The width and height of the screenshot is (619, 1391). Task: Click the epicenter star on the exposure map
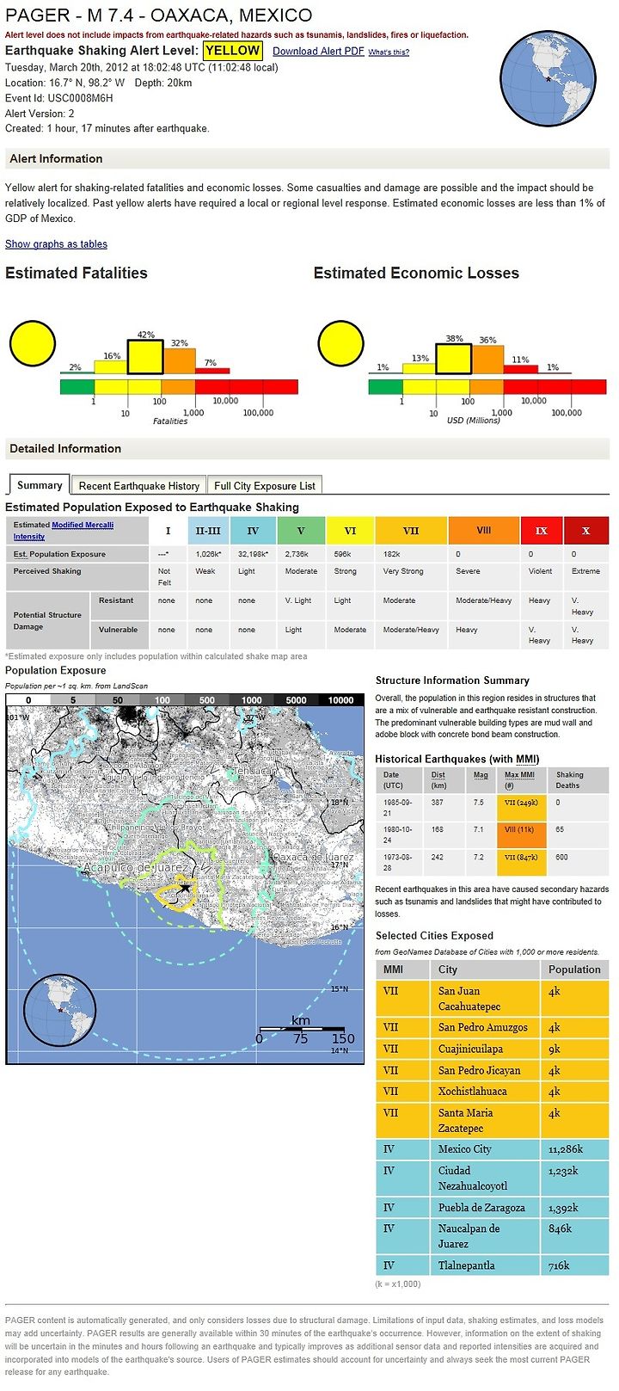[185, 887]
